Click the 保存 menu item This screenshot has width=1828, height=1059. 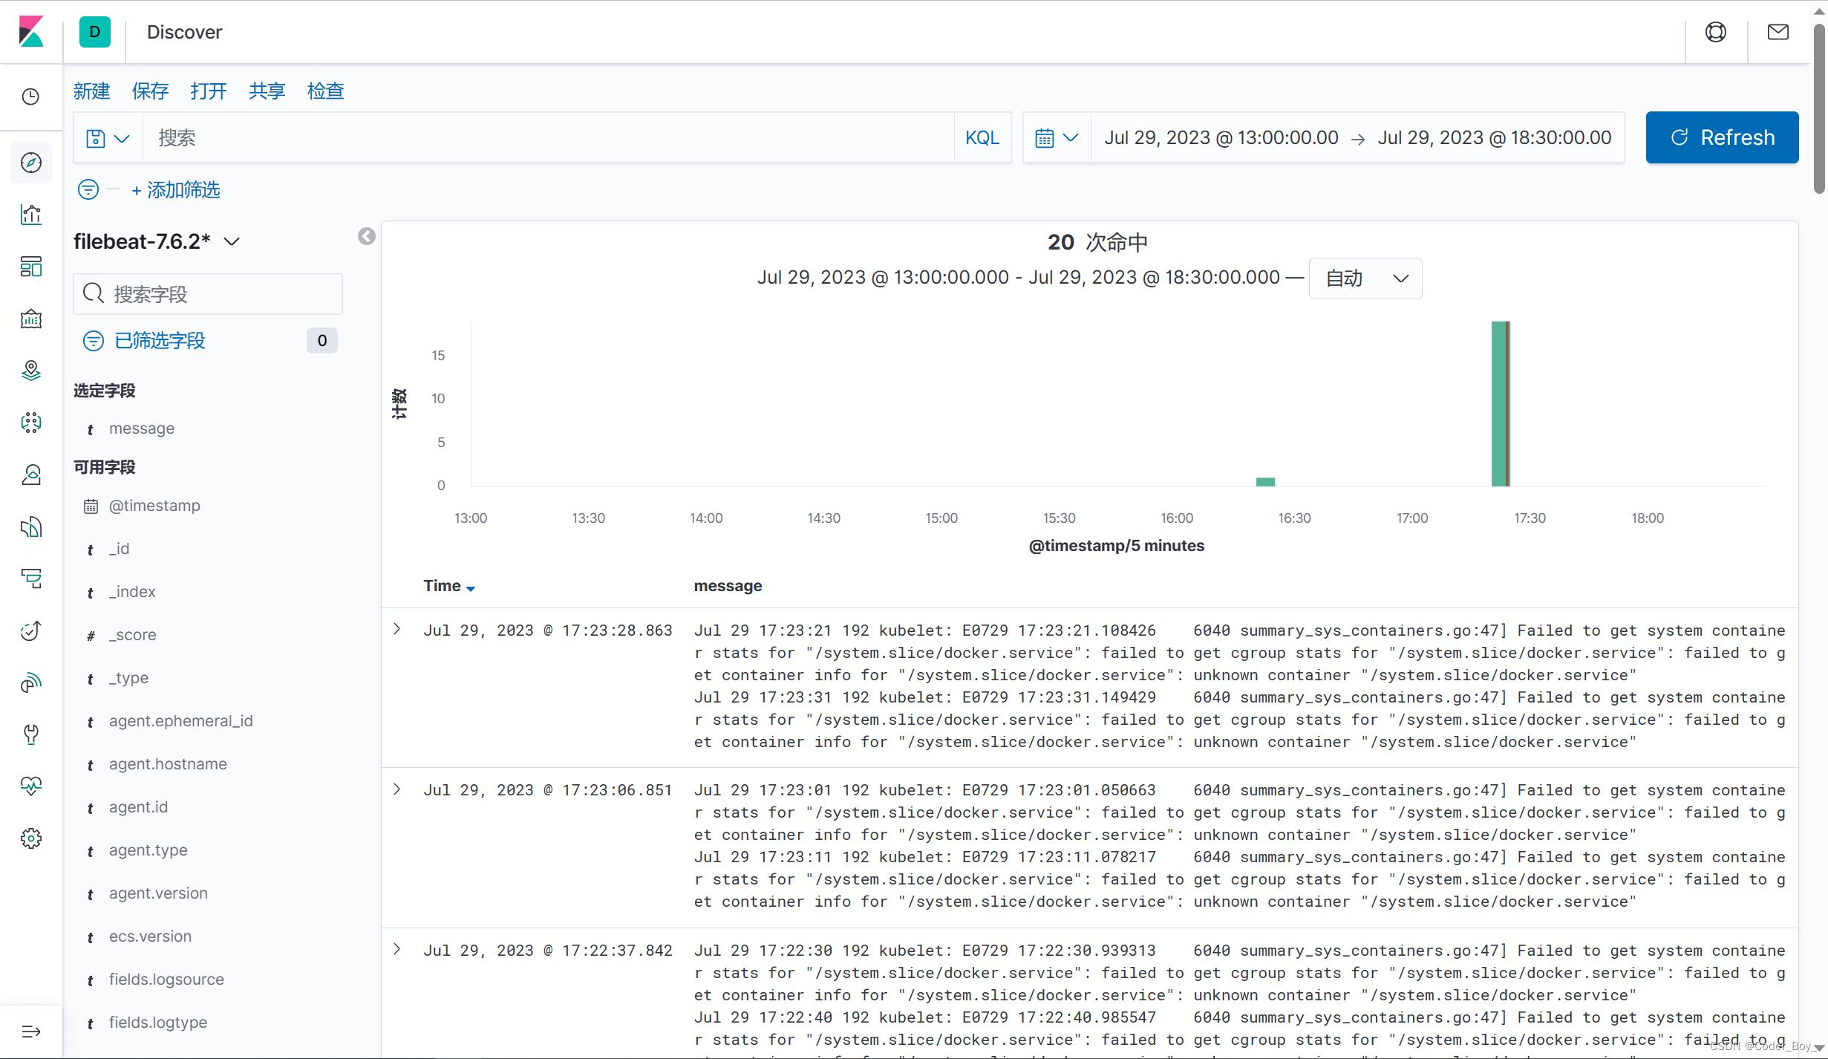tap(150, 91)
